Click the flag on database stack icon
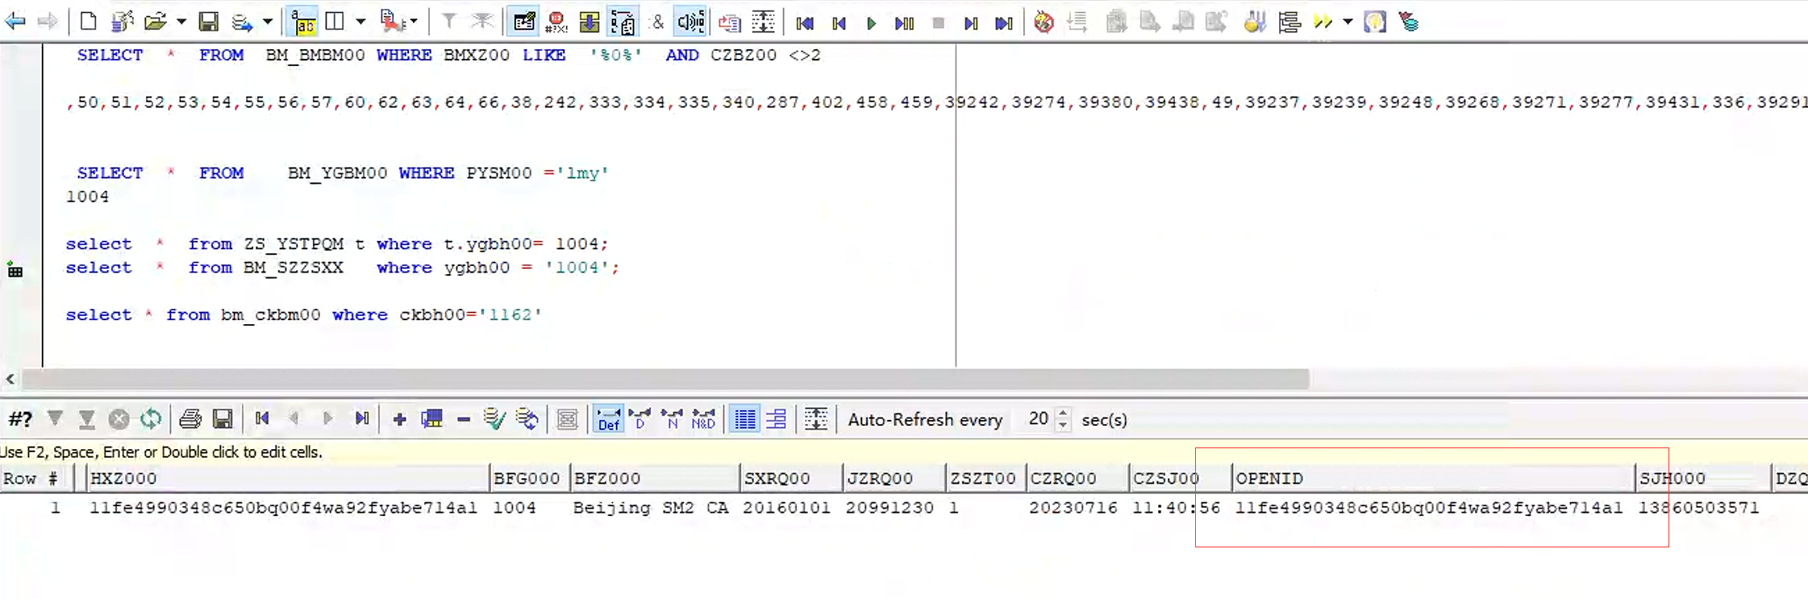1808x599 pixels. 1409,22
